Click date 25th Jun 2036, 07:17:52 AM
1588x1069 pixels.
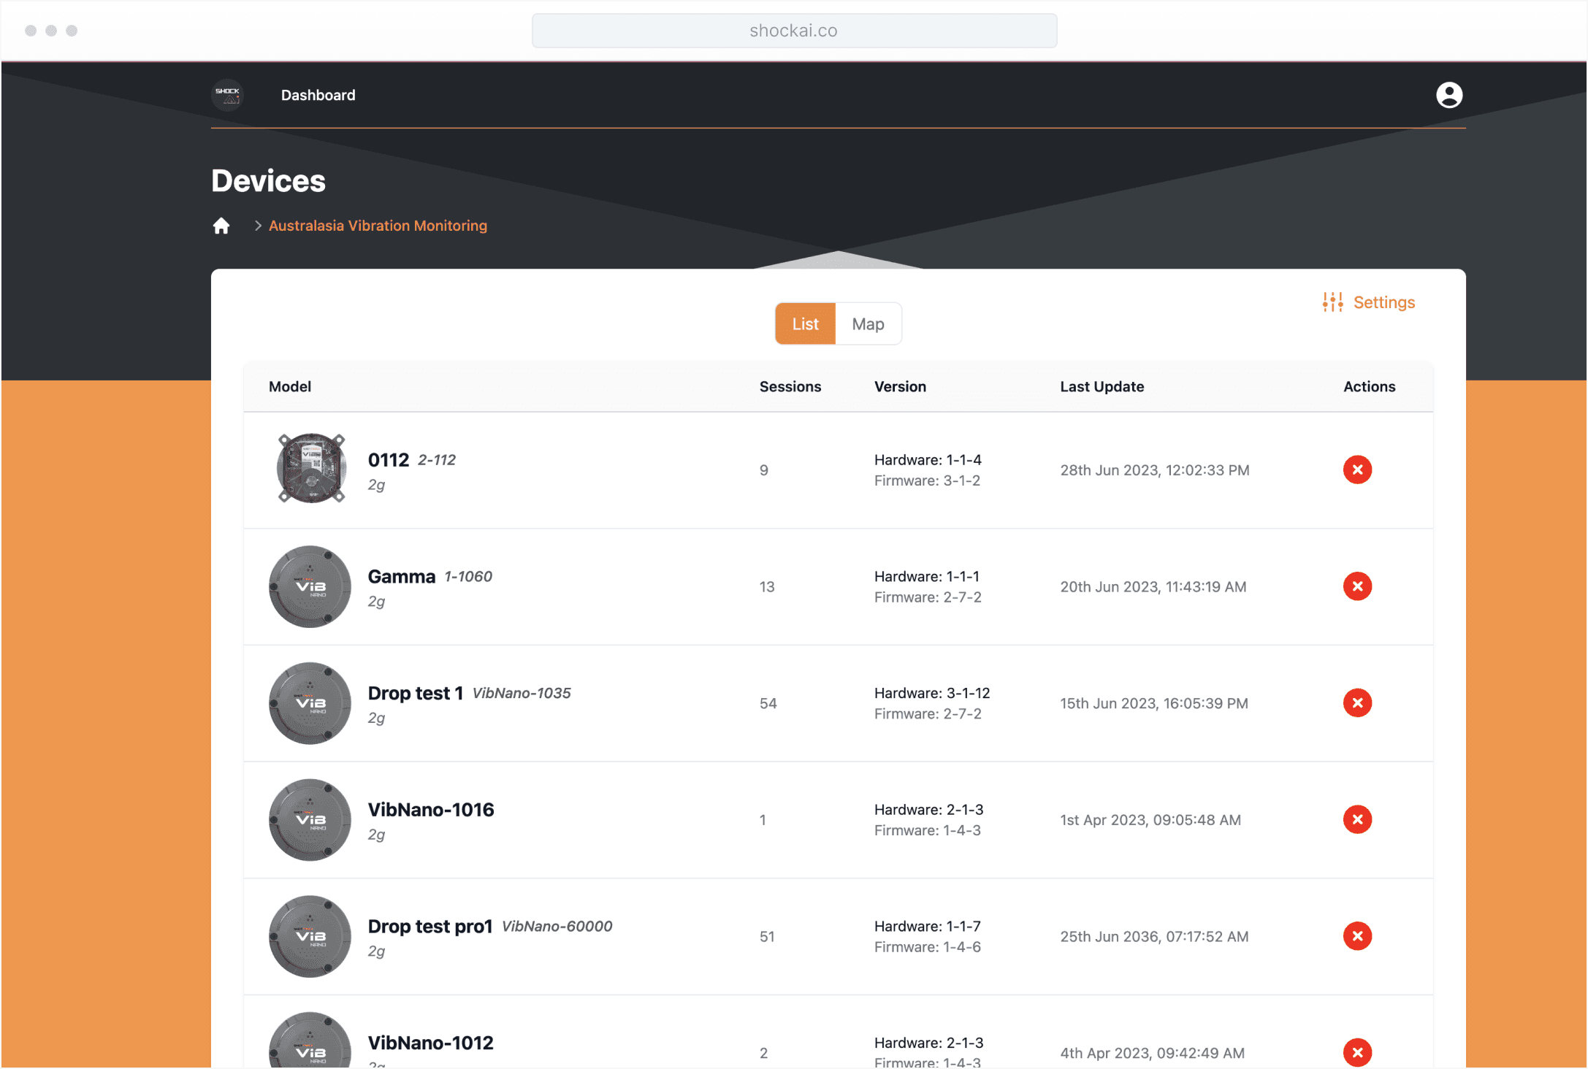(1154, 936)
